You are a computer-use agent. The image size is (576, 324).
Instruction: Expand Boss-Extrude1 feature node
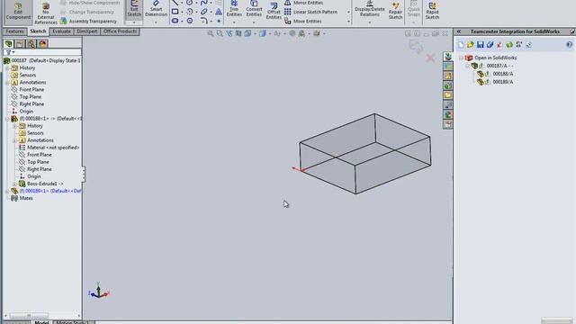pos(14,184)
